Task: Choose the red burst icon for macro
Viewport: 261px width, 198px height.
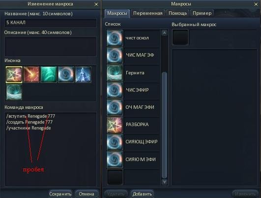Action: (x=31, y=74)
